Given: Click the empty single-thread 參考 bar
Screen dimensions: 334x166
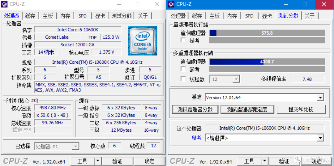Looking at the screenshot, I should [267, 40].
